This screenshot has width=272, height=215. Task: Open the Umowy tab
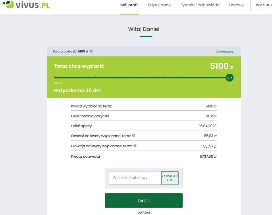click(236, 5)
